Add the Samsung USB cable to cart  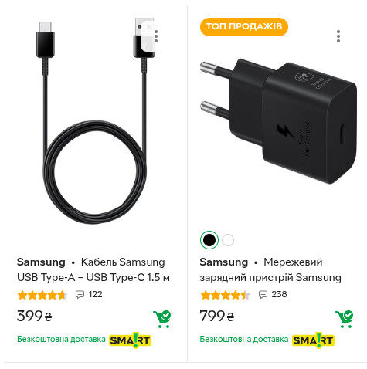pyautogui.click(x=162, y=319)
